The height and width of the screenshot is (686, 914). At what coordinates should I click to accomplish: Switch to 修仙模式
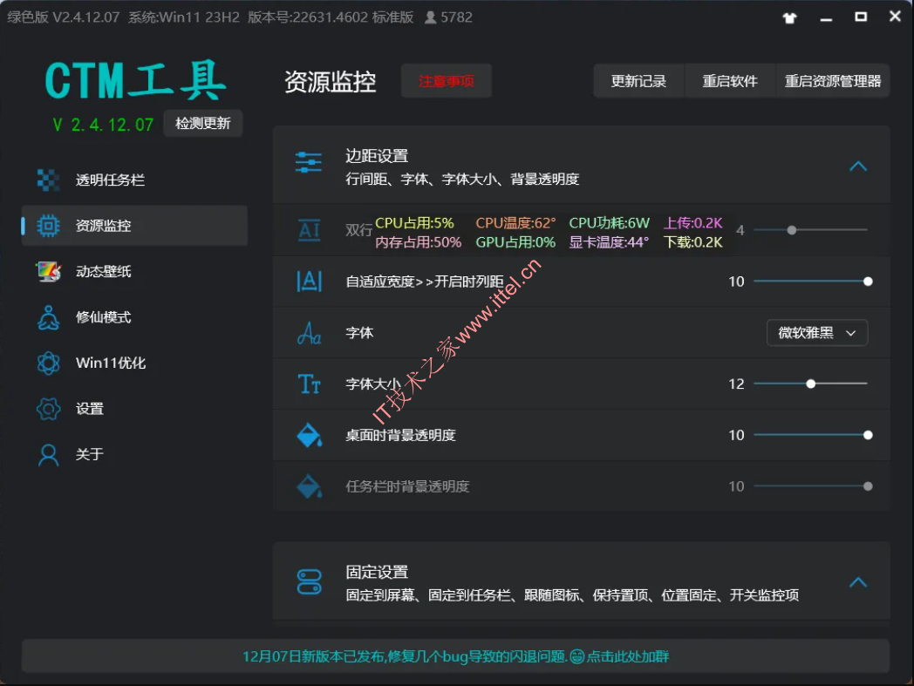click(134, 317)
